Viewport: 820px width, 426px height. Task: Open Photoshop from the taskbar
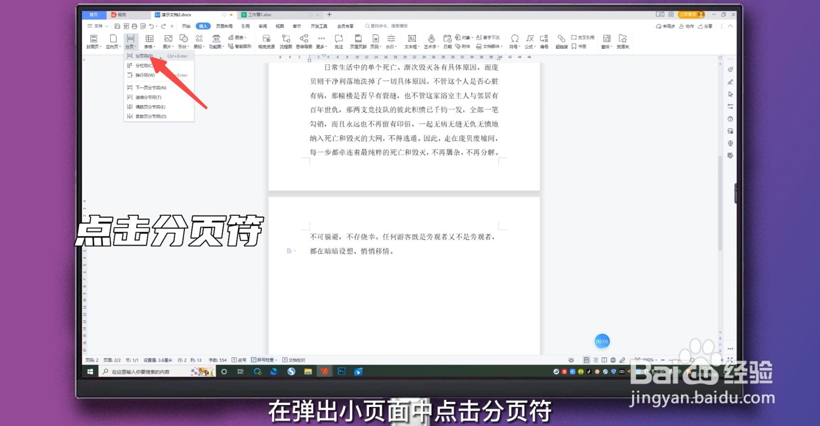[341, 372]
